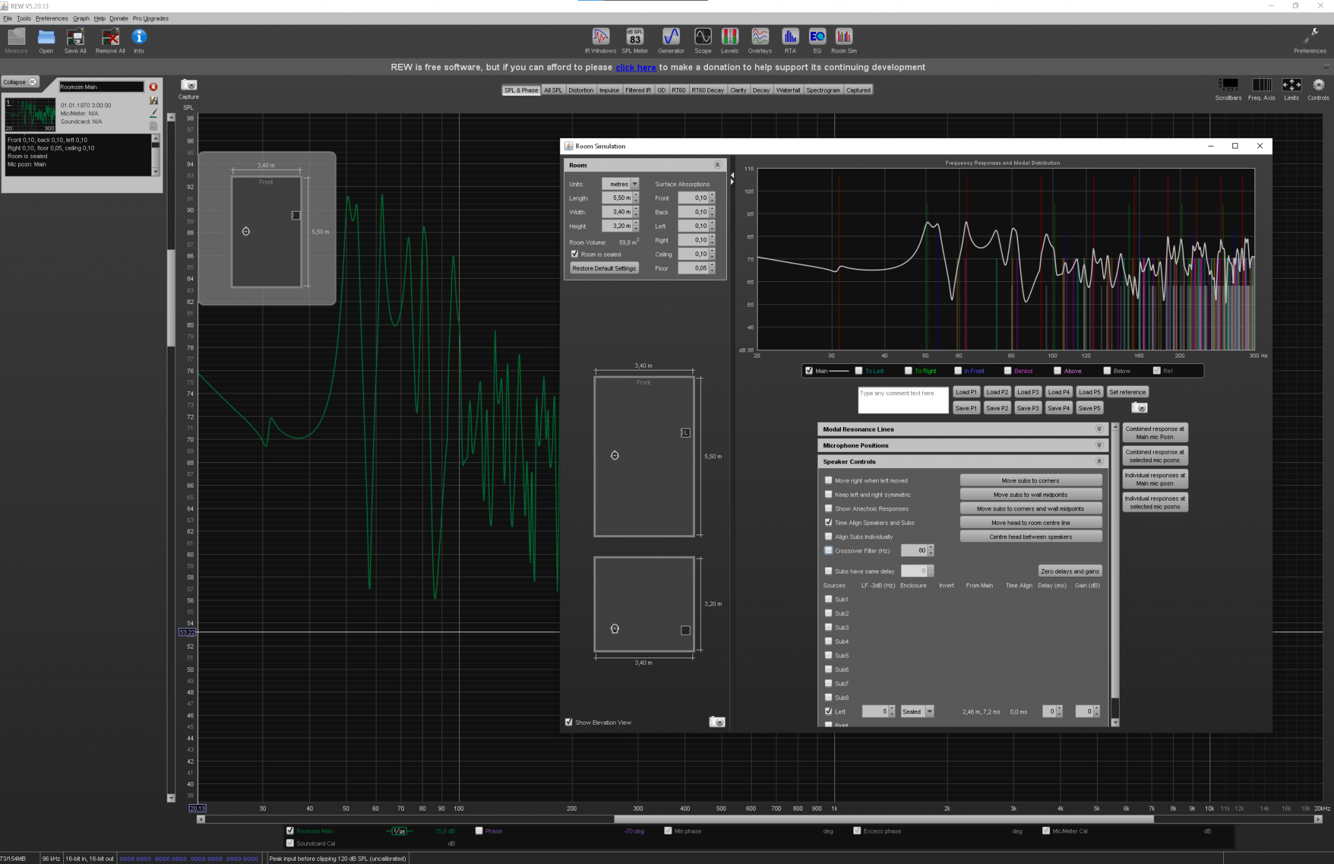
Task: Click the Remove All icon
Action: (110, 41)
